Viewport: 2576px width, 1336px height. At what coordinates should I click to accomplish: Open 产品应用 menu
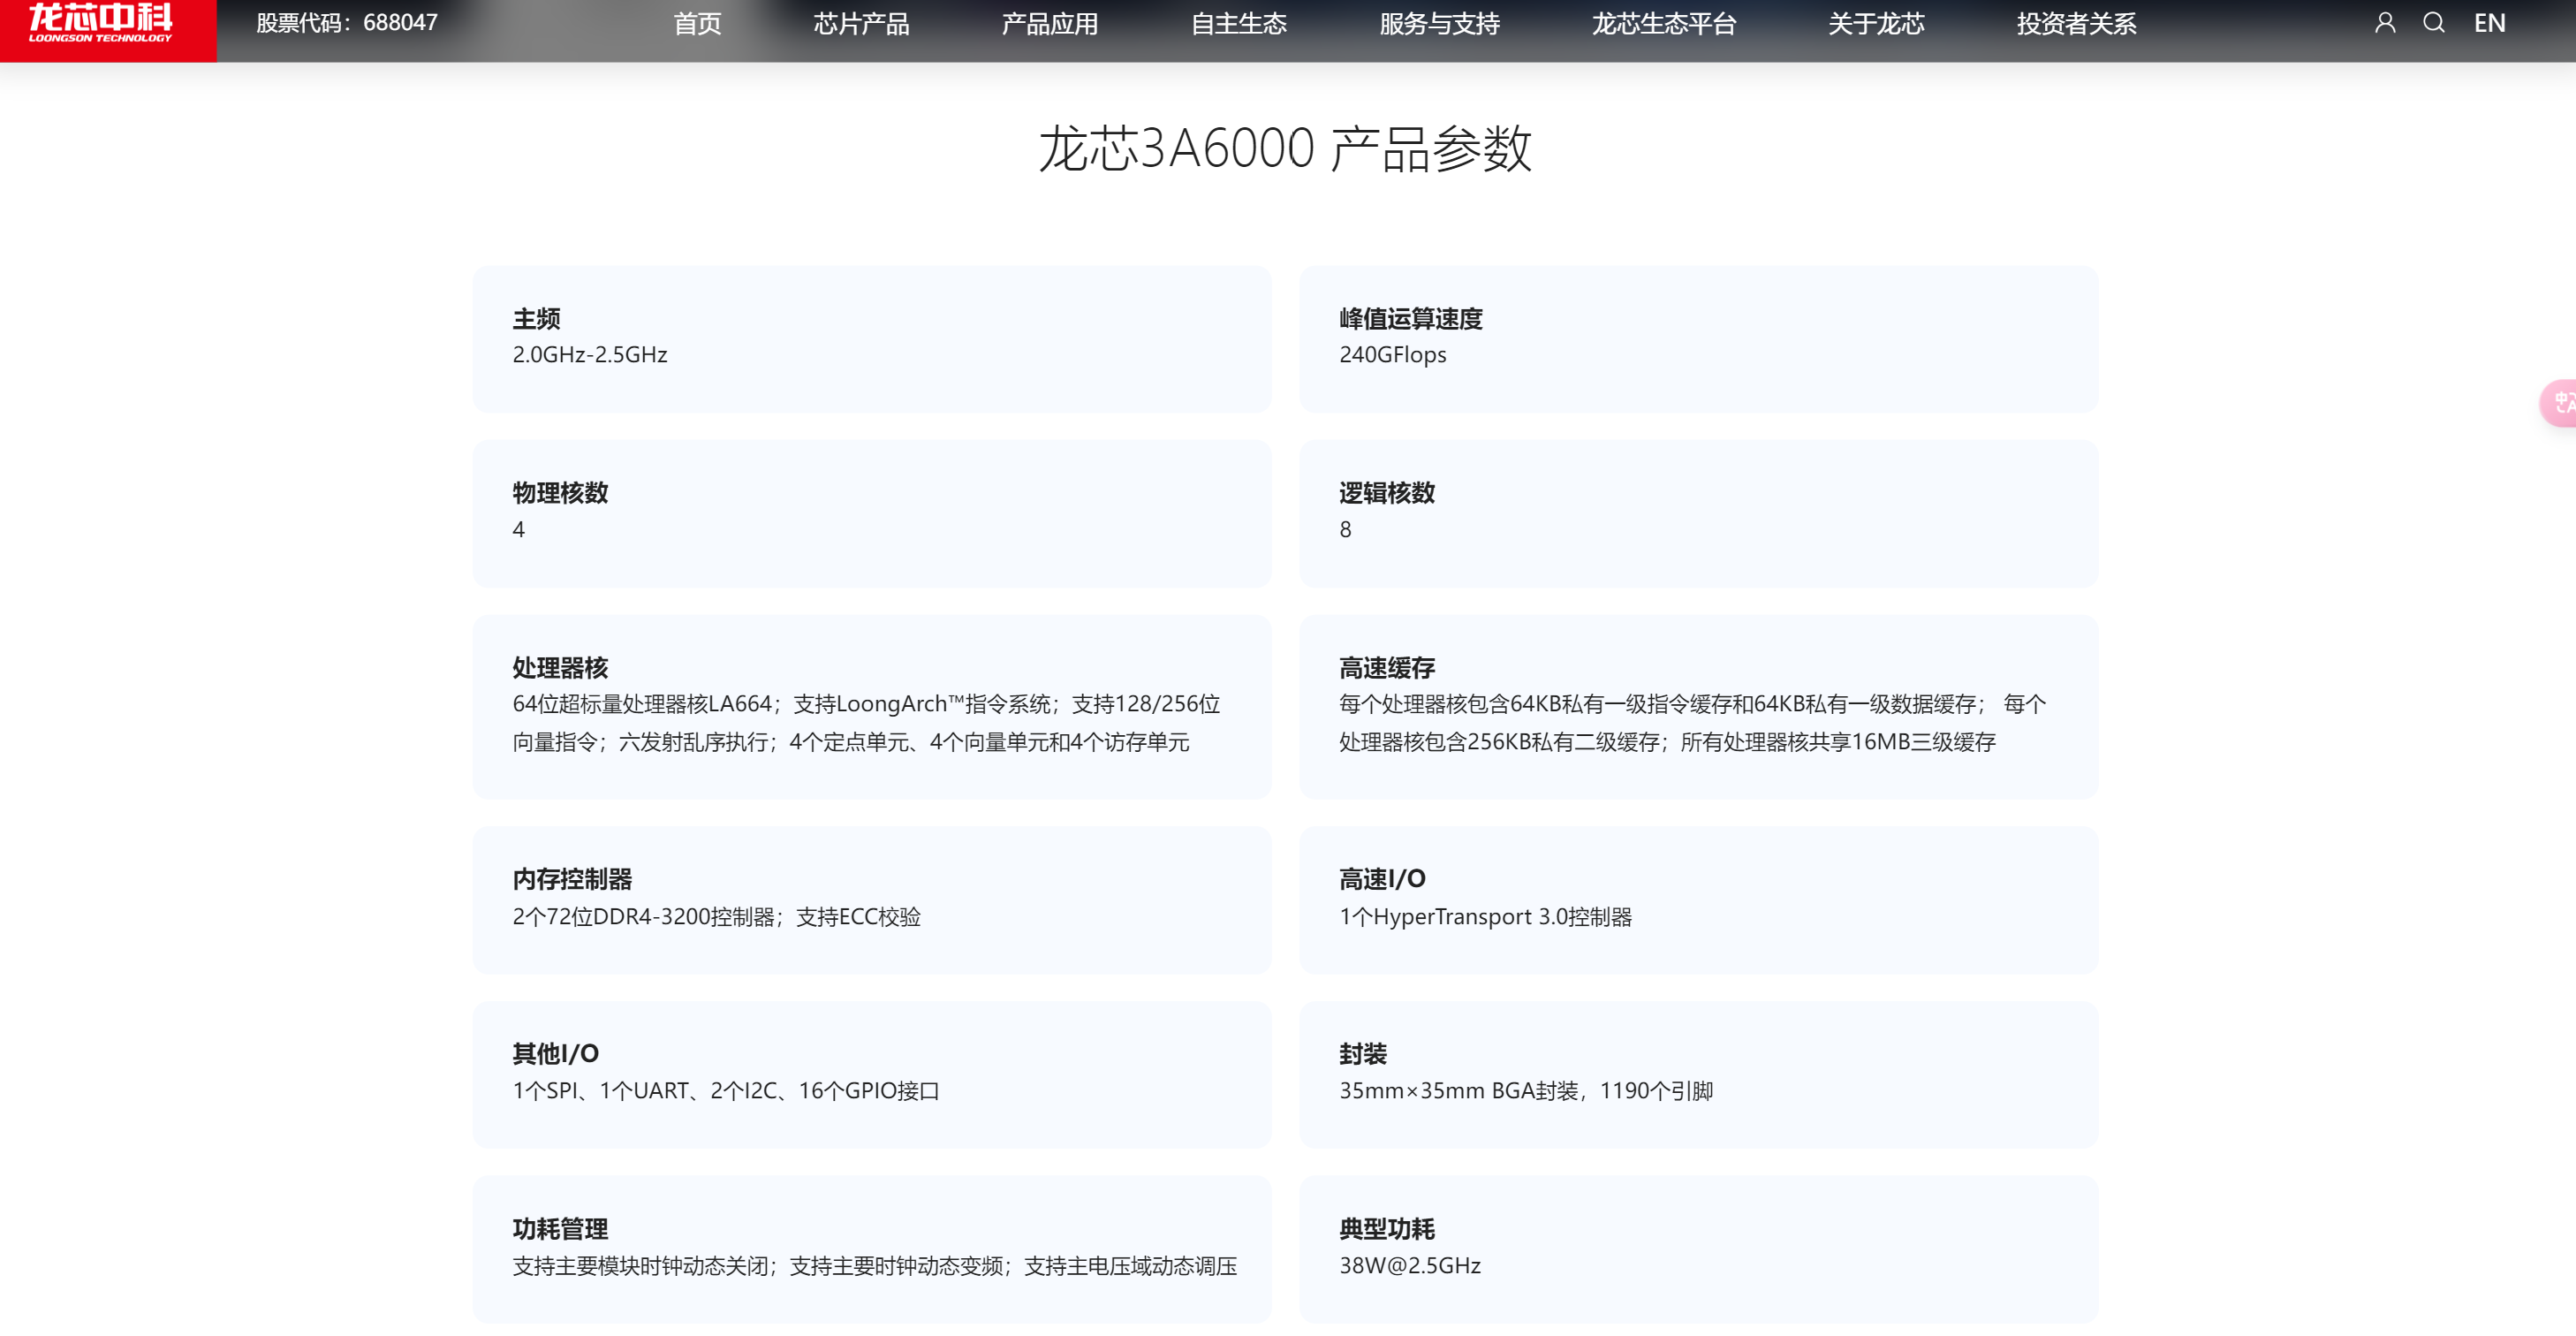tap(1049, 24)
